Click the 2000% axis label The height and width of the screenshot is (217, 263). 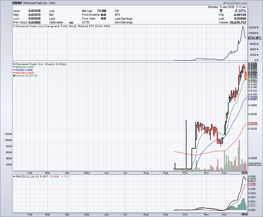tap(254, 55)
